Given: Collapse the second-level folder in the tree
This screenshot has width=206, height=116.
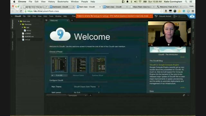Looking at the screenshot, I should [x=21, y=24].
